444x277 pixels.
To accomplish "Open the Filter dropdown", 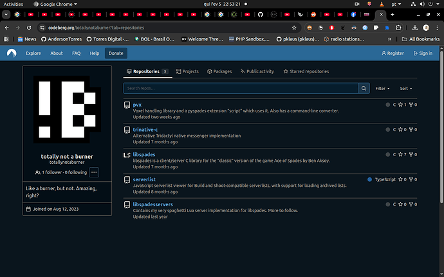I will (x=382, y=89).
